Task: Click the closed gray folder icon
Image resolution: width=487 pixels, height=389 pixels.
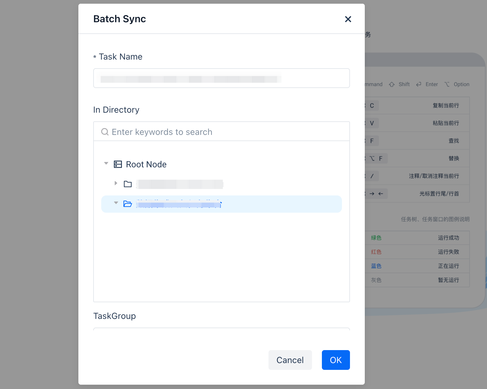Action: coord(128,184)
